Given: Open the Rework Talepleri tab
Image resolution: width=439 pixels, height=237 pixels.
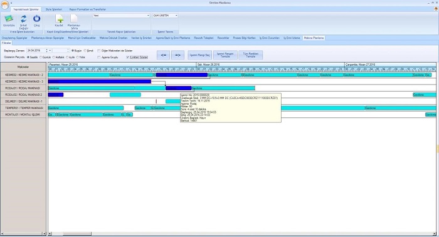Looking at the screenshot, I should [204, 38].
